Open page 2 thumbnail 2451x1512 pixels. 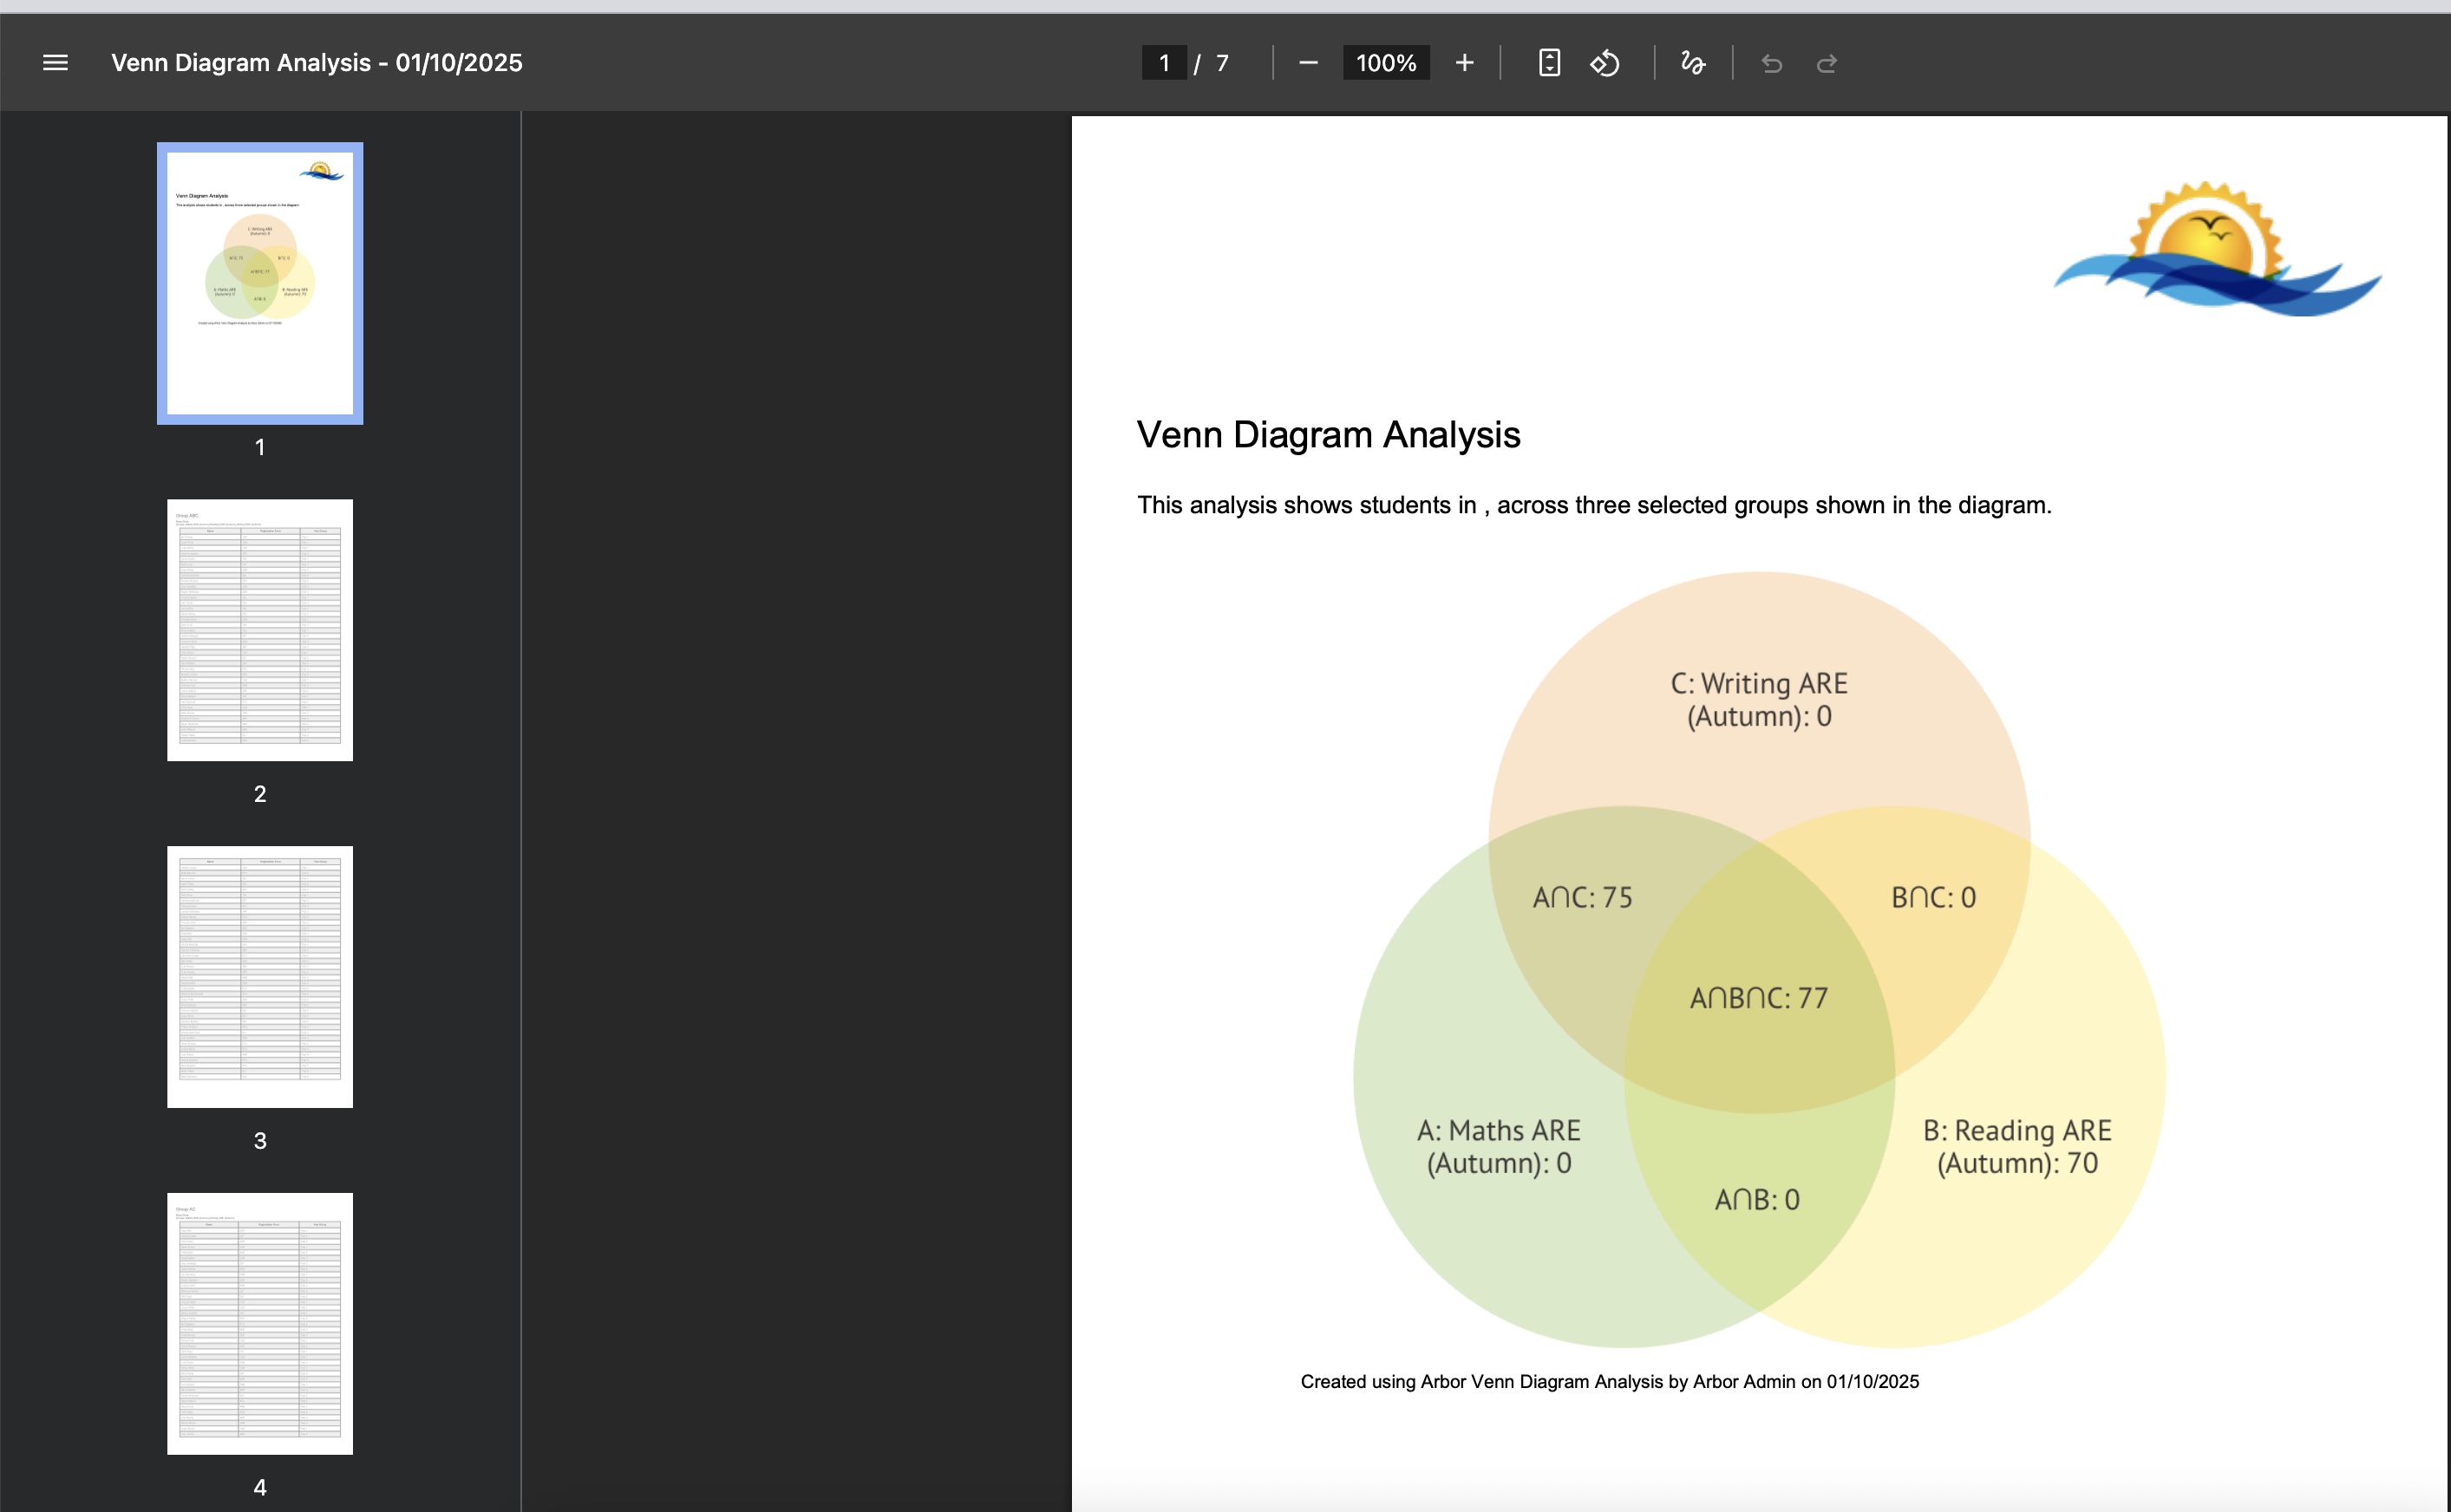[x=260, y=630]
